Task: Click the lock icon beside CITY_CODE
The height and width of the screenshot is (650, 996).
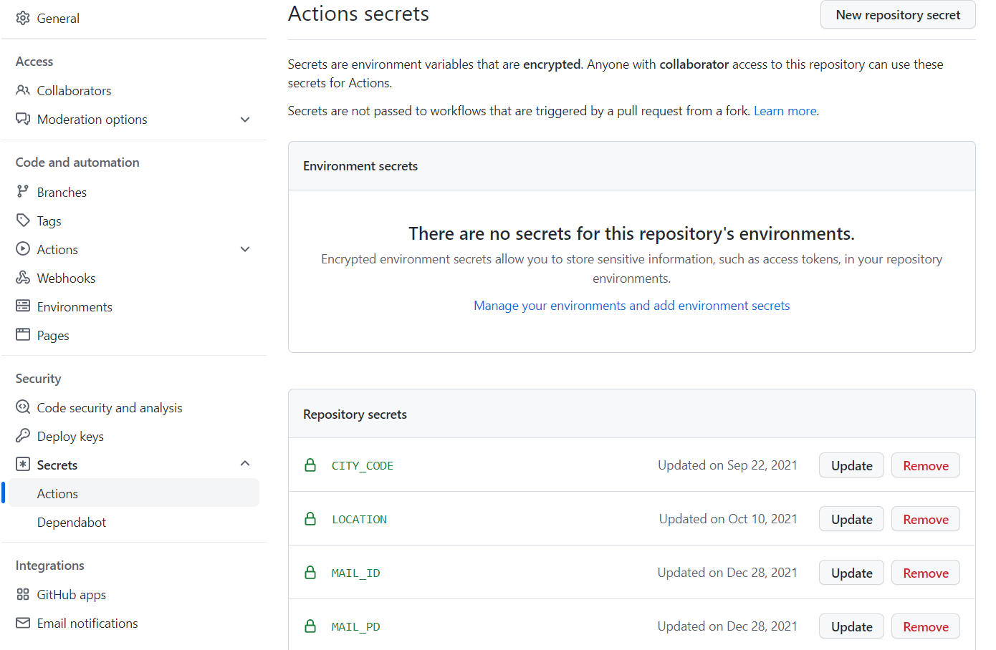Action: click(310, 465)
